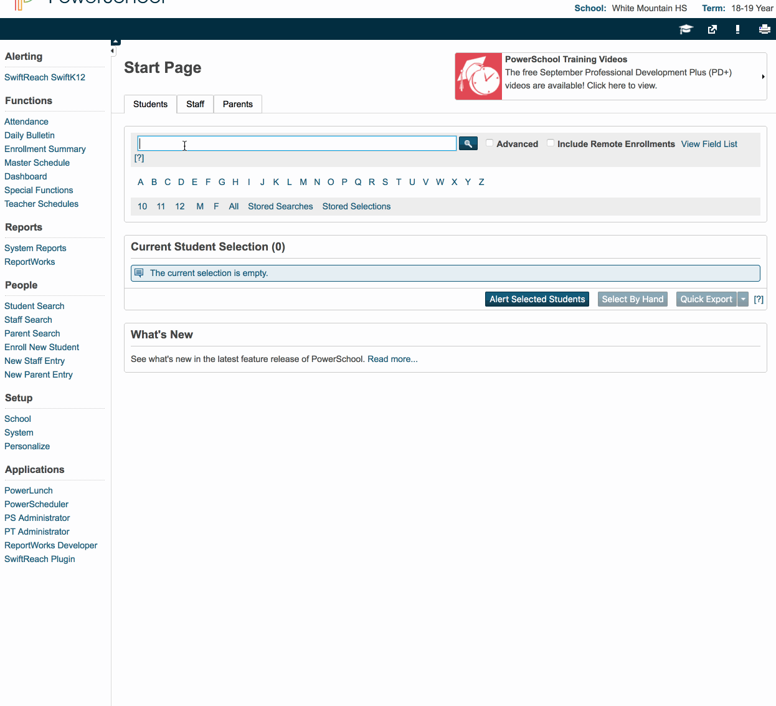The image size is (776, 706).
Task: Click the speech bubble icon in selection message
Action: (x=139, y=273)
